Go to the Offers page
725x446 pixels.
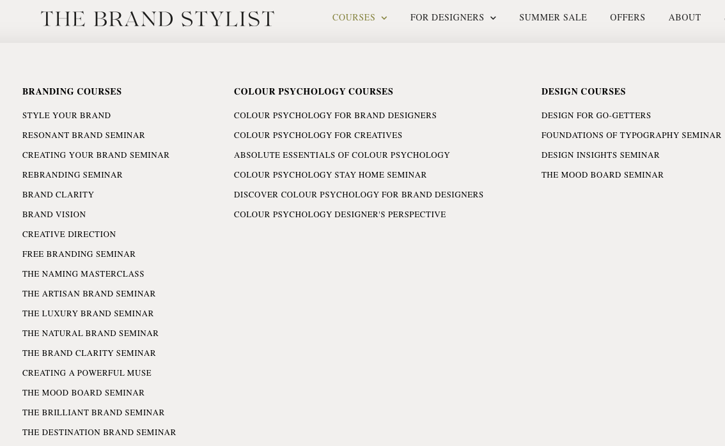click(627, 18)
